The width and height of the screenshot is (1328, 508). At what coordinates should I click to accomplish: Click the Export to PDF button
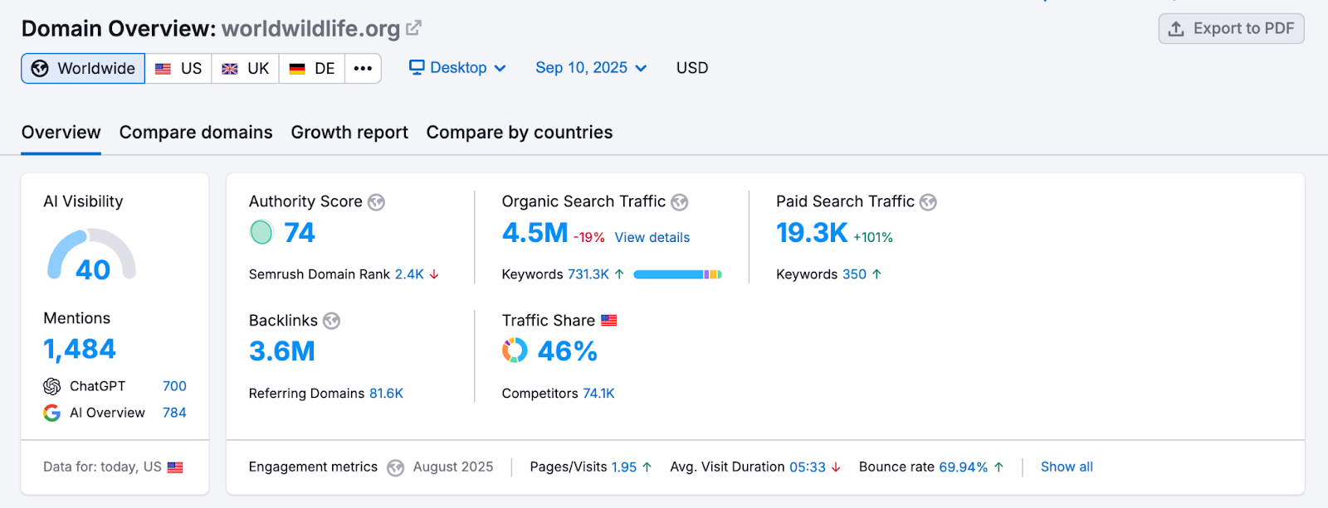tap(1231, 28)
